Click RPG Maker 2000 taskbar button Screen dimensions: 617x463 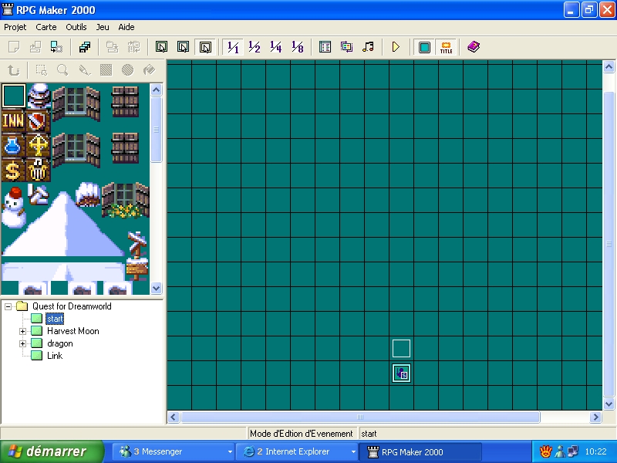point(420,451)
